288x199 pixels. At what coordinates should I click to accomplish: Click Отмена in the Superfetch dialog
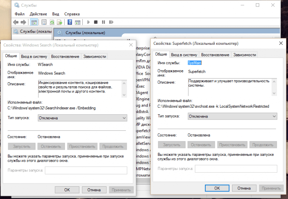tap(244, 188)
